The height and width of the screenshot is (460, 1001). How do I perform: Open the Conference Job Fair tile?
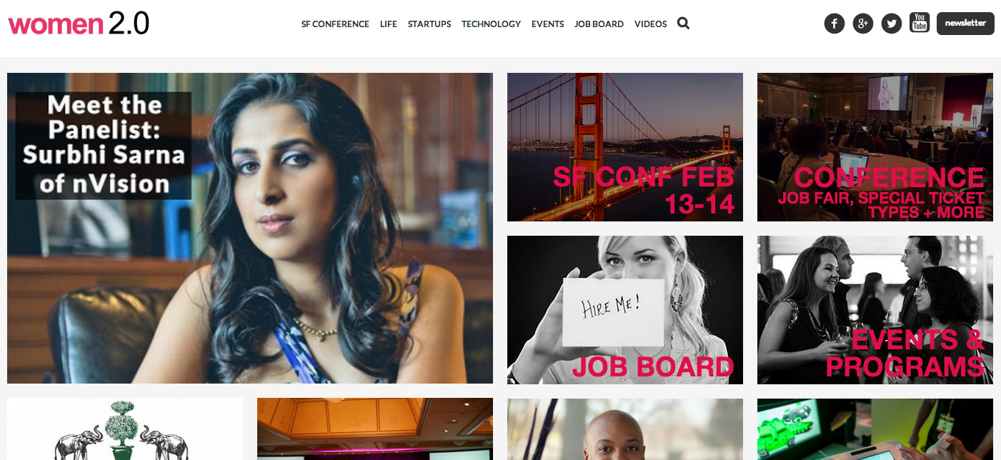pyautogui.click(x=875, y=147)
